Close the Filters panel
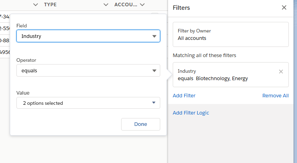 point(284,8)
